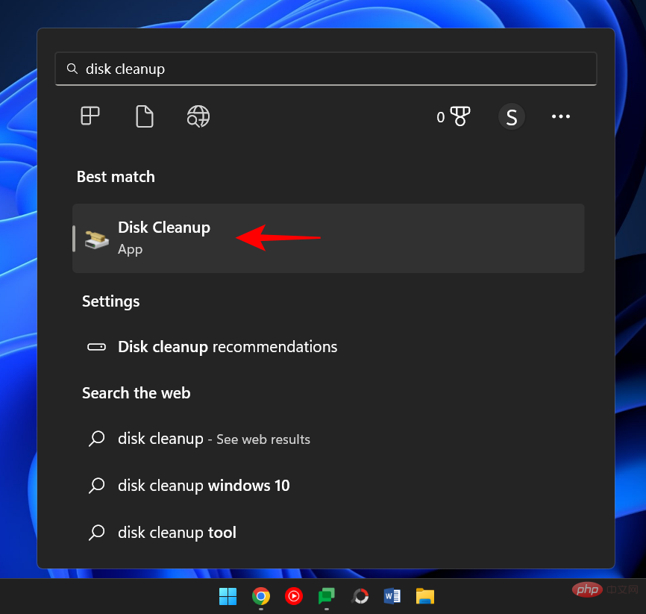The height and width of the screenshot is (614, 646).
Task: Click the magnifying glass in the search bar
Action: (72, 68)
